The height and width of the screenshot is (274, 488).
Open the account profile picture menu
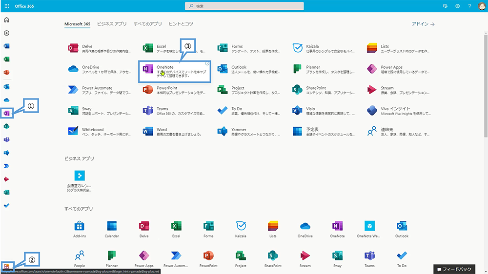482,6
